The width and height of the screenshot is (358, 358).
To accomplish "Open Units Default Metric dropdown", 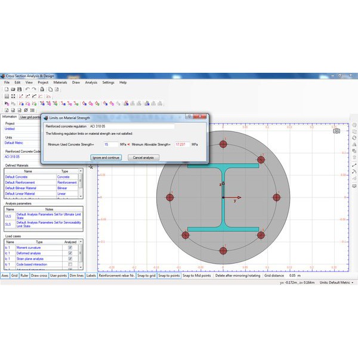I will coord(337,282).
